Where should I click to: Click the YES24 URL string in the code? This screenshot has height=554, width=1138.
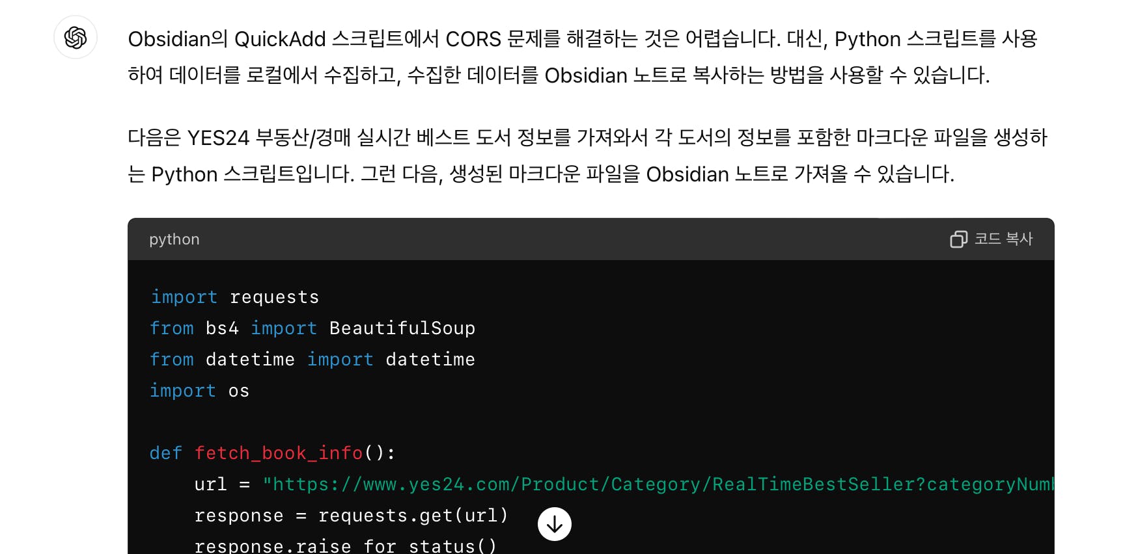(x=658, y=484)
